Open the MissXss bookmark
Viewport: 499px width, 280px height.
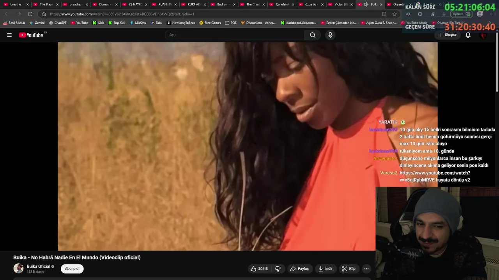click(x=138, y=23)
